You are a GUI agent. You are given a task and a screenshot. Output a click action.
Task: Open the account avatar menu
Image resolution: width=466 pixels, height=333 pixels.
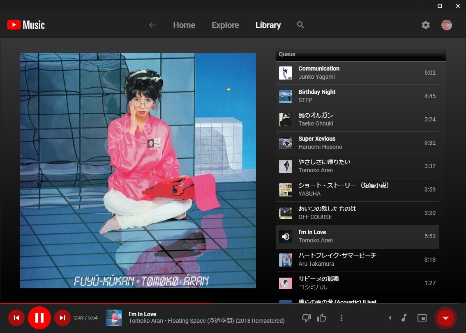(446, 25)
